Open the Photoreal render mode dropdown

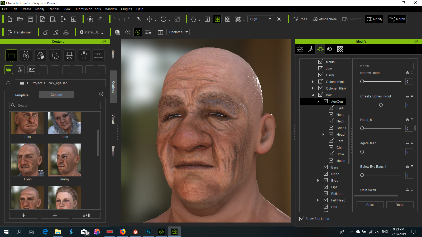(178, 32)
